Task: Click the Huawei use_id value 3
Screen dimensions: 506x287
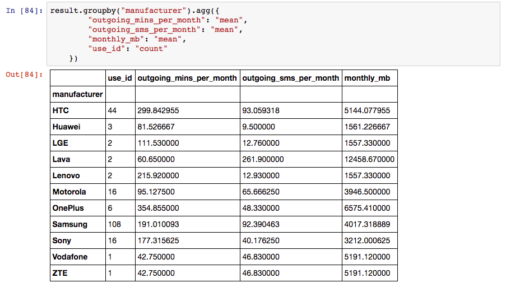Action: 110,127
